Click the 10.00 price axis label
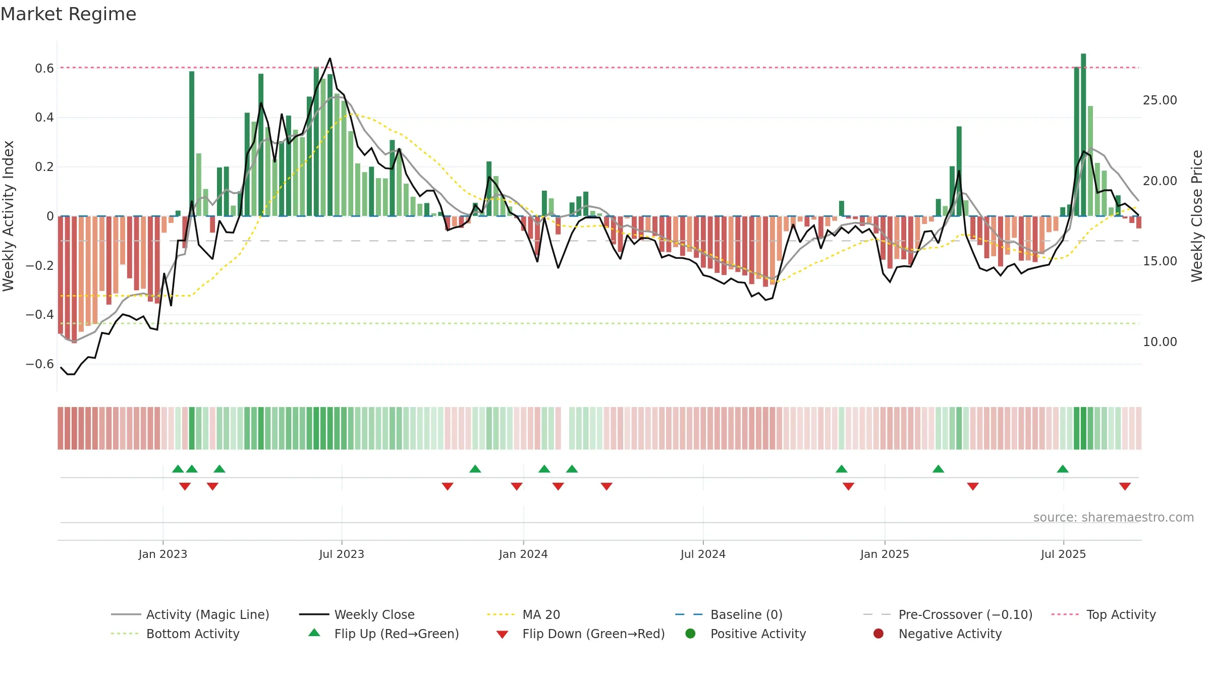The height and width of the screenshot is (681, 1211). click(1160, 342)
